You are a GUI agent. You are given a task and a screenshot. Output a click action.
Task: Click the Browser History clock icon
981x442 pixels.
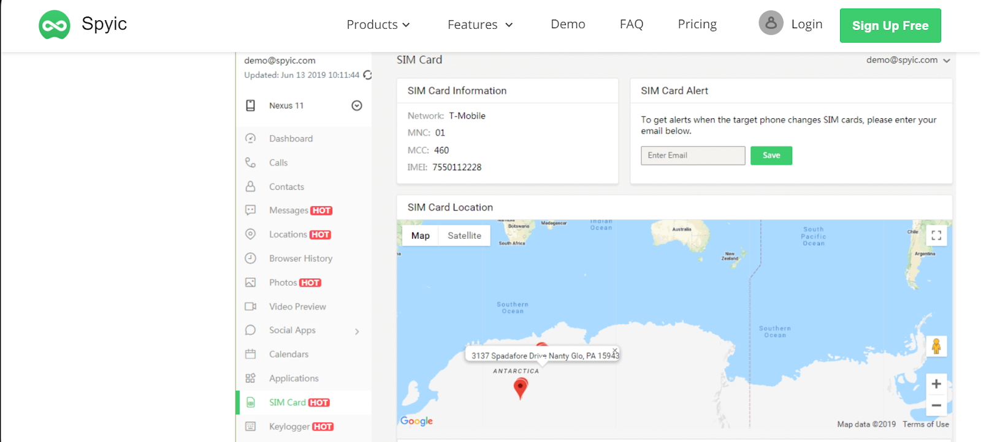click(250, 258)
